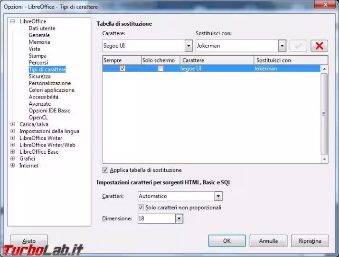Click the Dimensione 18 value field
Screen dimensions: 339x257
[157, 218]
